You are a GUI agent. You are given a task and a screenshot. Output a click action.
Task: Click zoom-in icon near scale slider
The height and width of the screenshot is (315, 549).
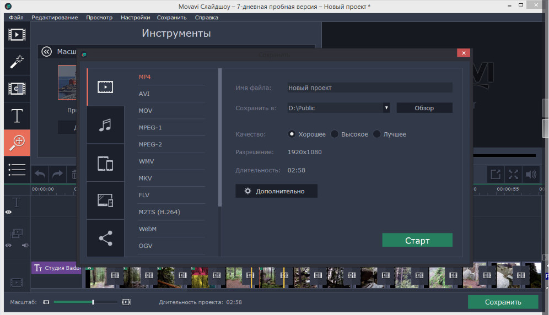[126, 302]
